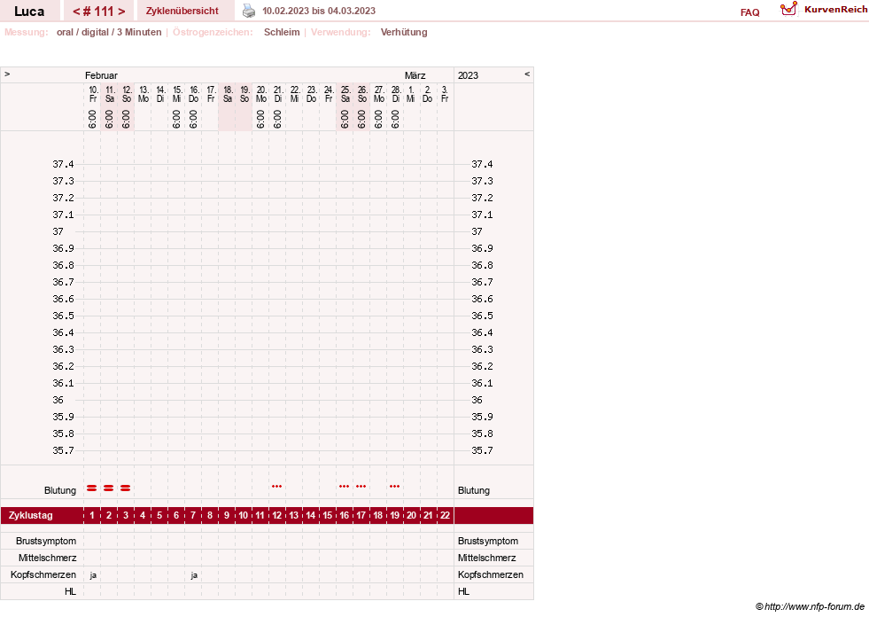Image resolution: width=869 pixels, height=617 pixels.
Task: Click the 'ja' Kopfschmerzen entry on day 1
Action: click(93, 575)
